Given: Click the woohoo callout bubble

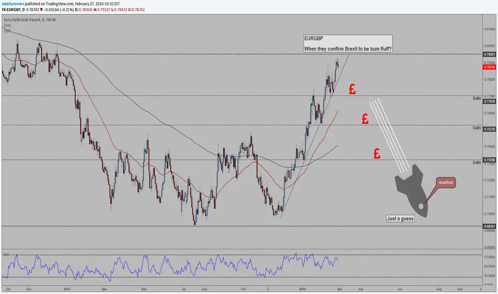Looking at the screenshot, I should (x=446, y=182).
